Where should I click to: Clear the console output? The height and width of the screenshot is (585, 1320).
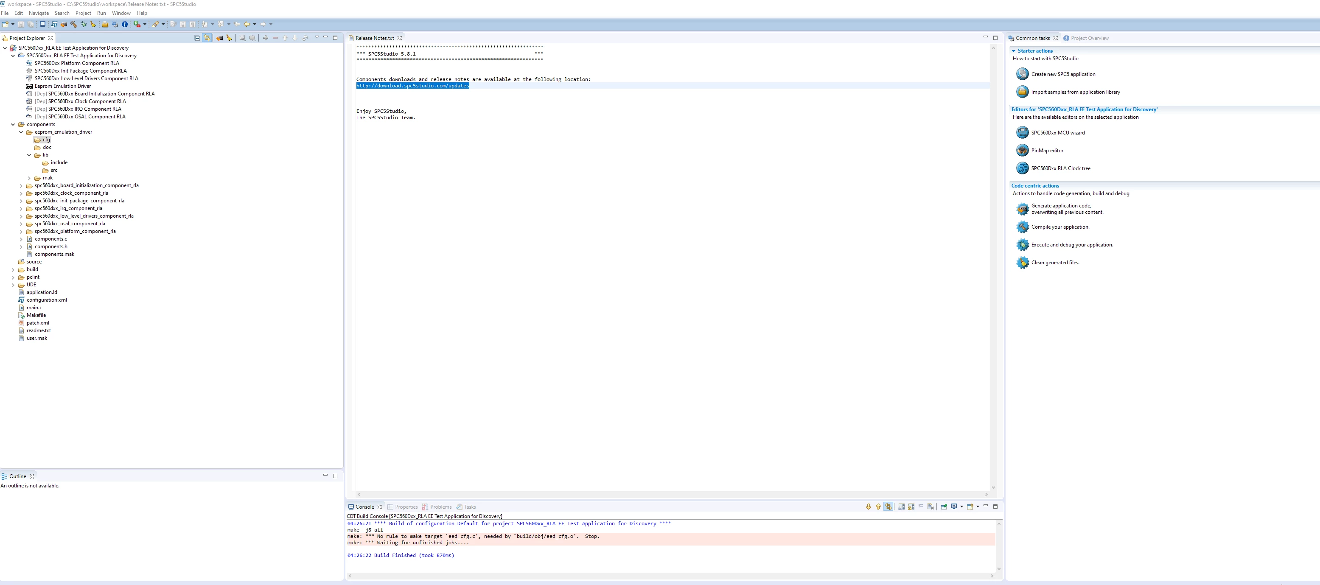click(931, 507)
